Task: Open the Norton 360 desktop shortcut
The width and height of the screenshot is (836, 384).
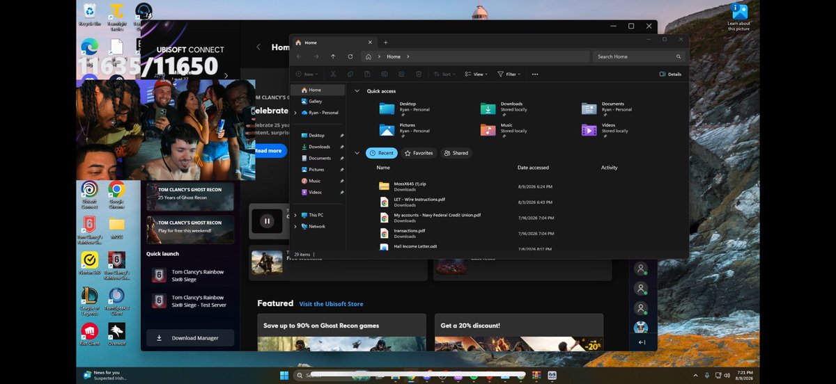Action: [x=89, y=264]
